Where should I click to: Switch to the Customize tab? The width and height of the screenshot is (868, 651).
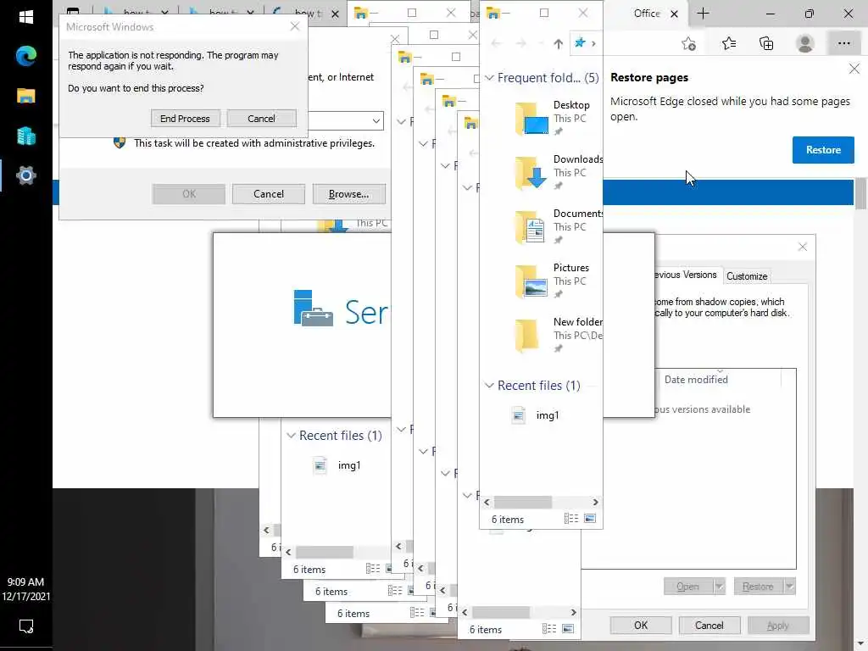[747, 275]
